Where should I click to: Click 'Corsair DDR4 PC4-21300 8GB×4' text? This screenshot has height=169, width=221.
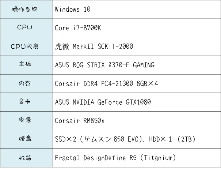tap(106, 83)
